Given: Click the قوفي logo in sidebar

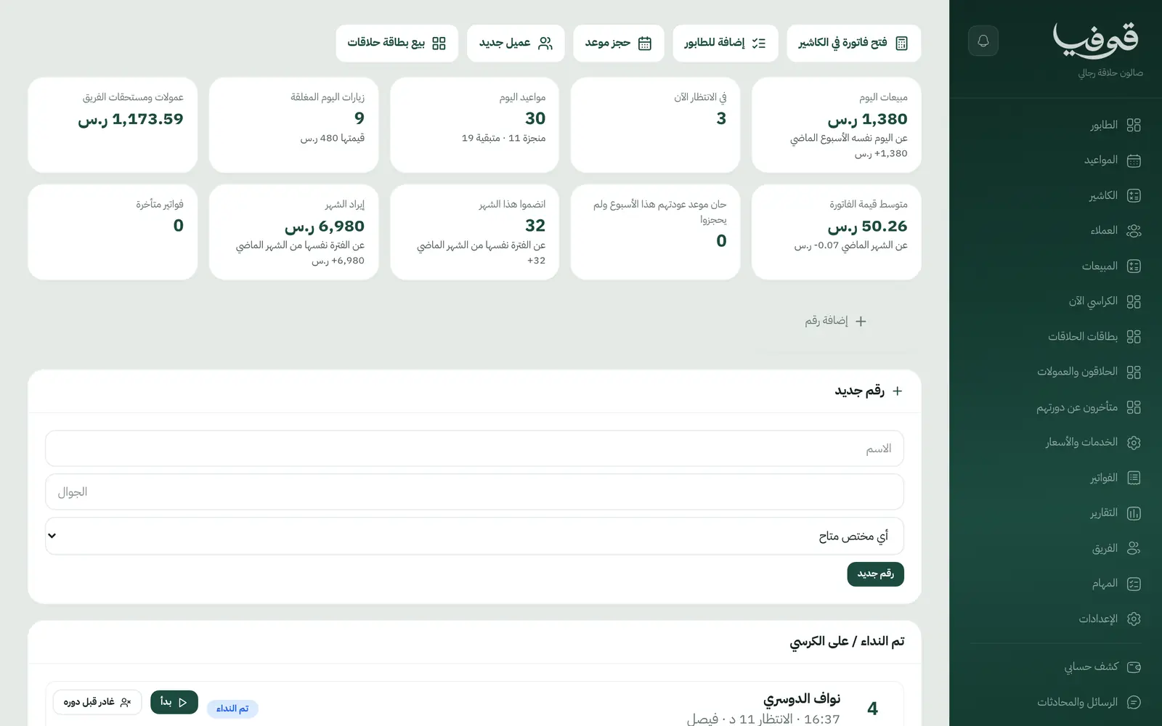Looking at the screenshot, I should (1095, 40).
